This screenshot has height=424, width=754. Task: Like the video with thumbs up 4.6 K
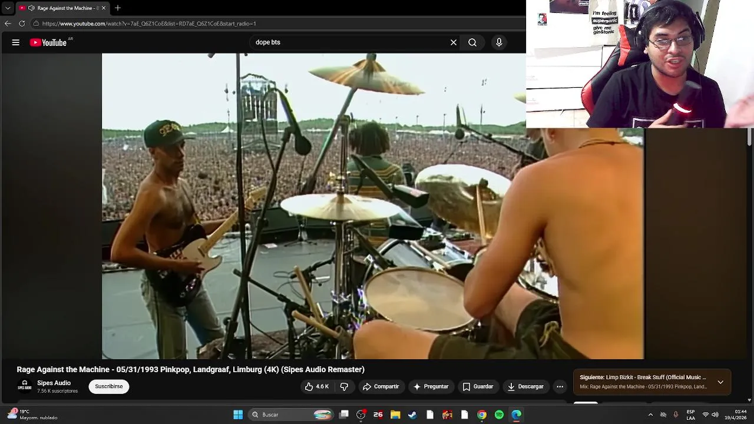(317, 386)
